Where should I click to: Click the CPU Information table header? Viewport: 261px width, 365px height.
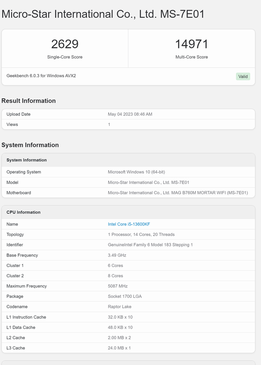[x=23, y=212]
